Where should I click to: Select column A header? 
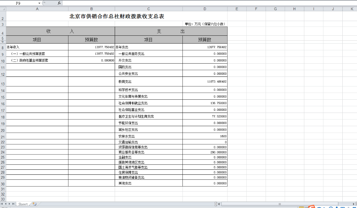point(37,9)
